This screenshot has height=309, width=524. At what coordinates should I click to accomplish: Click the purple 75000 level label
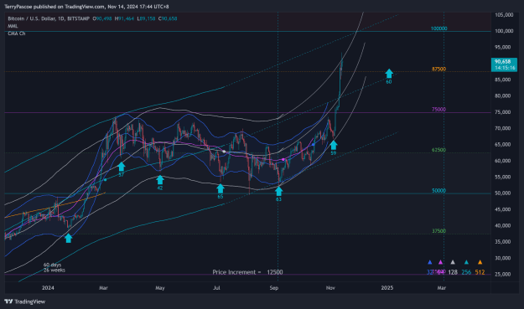[x=438, y=110]
